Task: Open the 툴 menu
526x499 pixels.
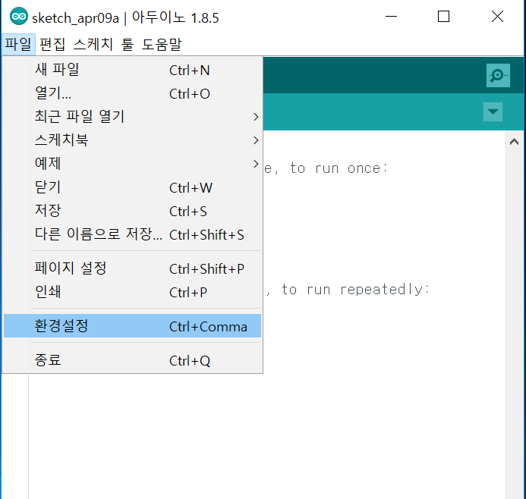Action: 128,44
